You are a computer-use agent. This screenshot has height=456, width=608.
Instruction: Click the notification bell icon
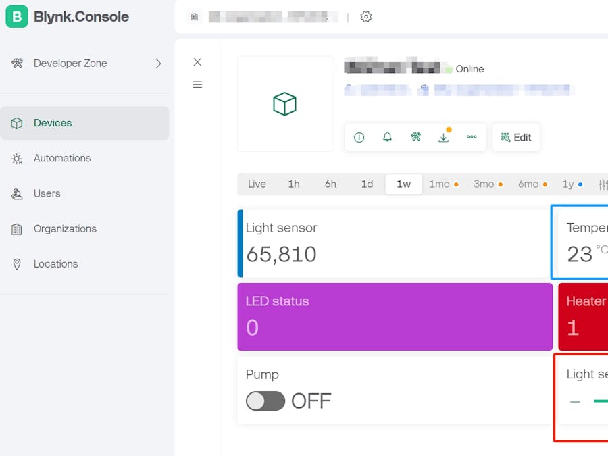(x=387, y=137)
